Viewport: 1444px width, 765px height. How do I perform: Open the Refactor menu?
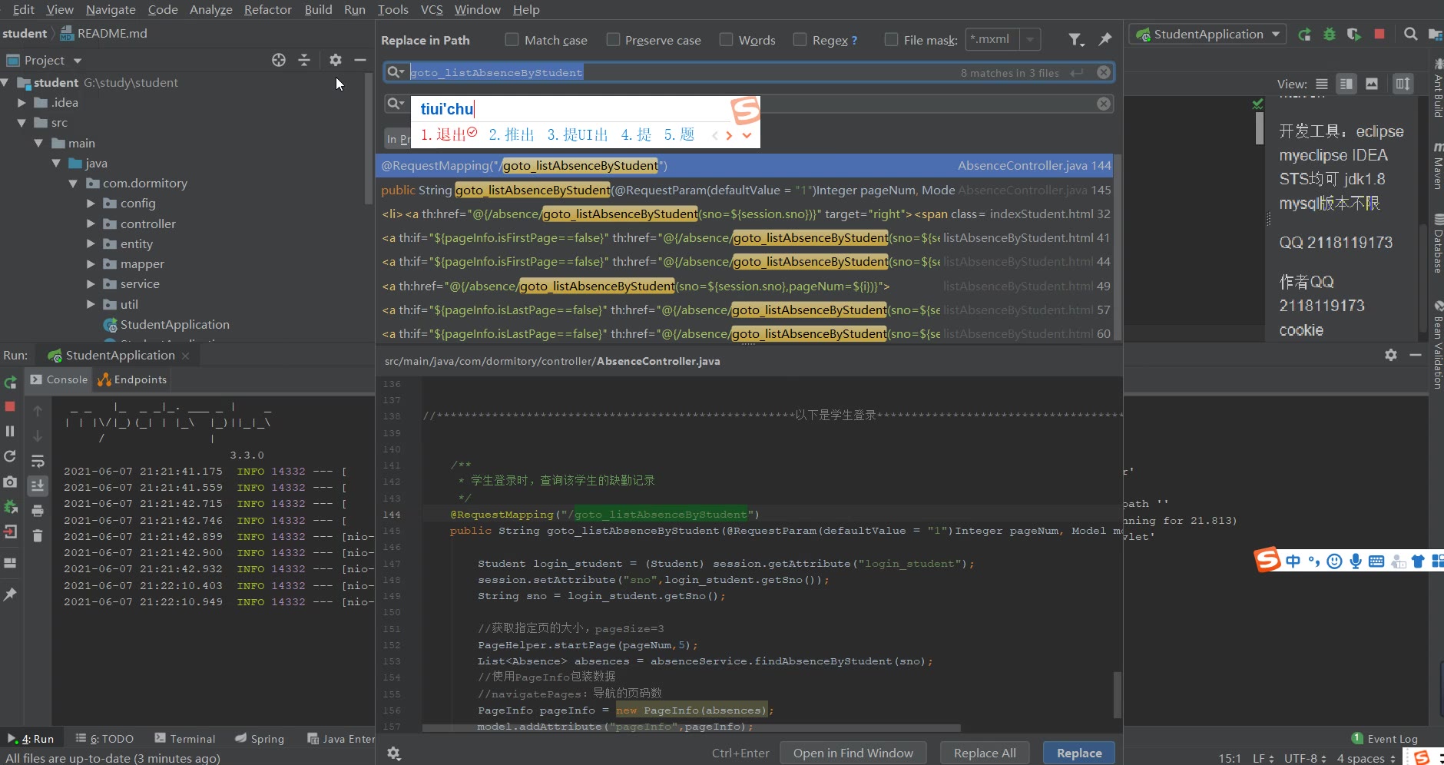tap(267, 9)
